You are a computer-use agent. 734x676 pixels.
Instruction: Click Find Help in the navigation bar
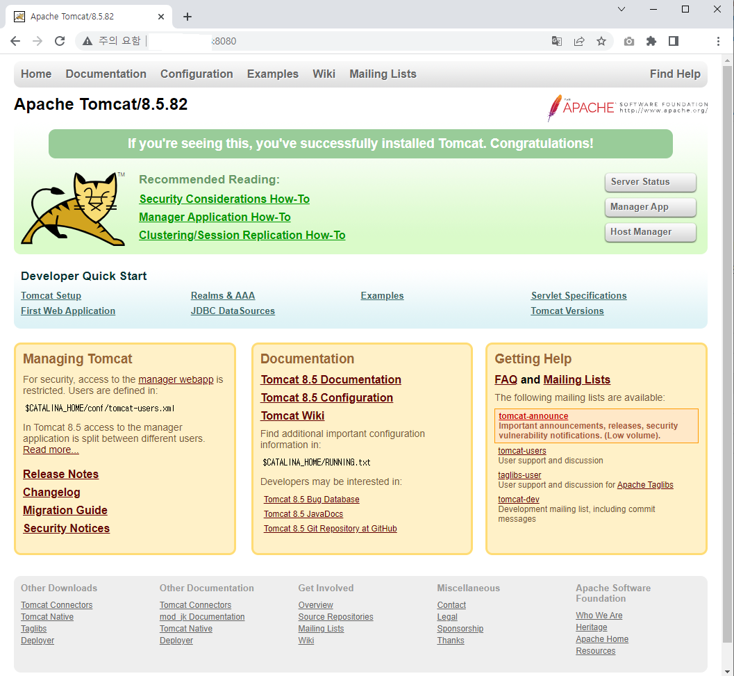click(x=675, y=74)
